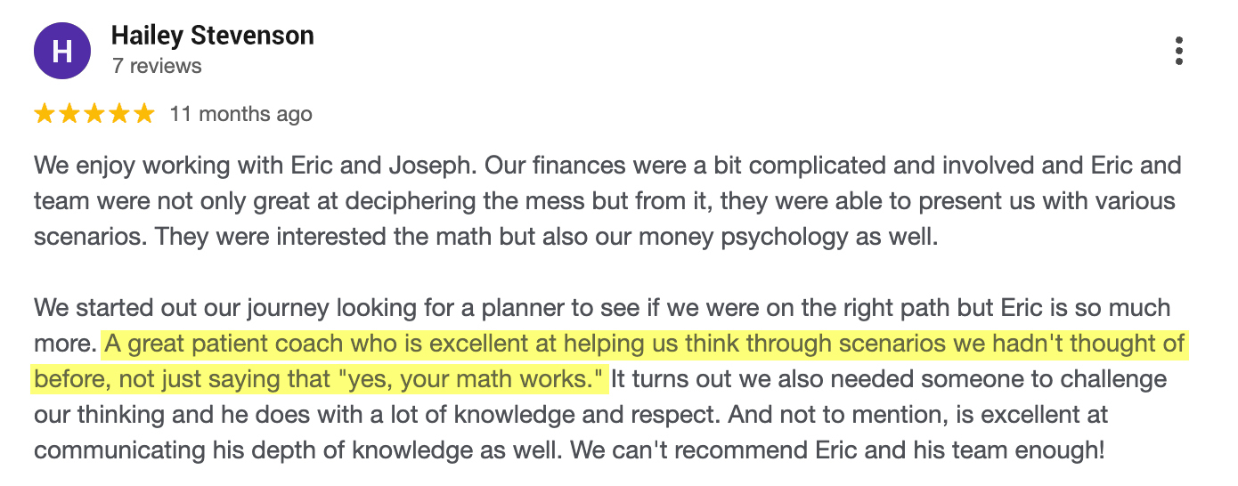The height and width of the screenshot is (486, 1238).
Task: Click the fourth yellow rating star
Action: (118, 114)
